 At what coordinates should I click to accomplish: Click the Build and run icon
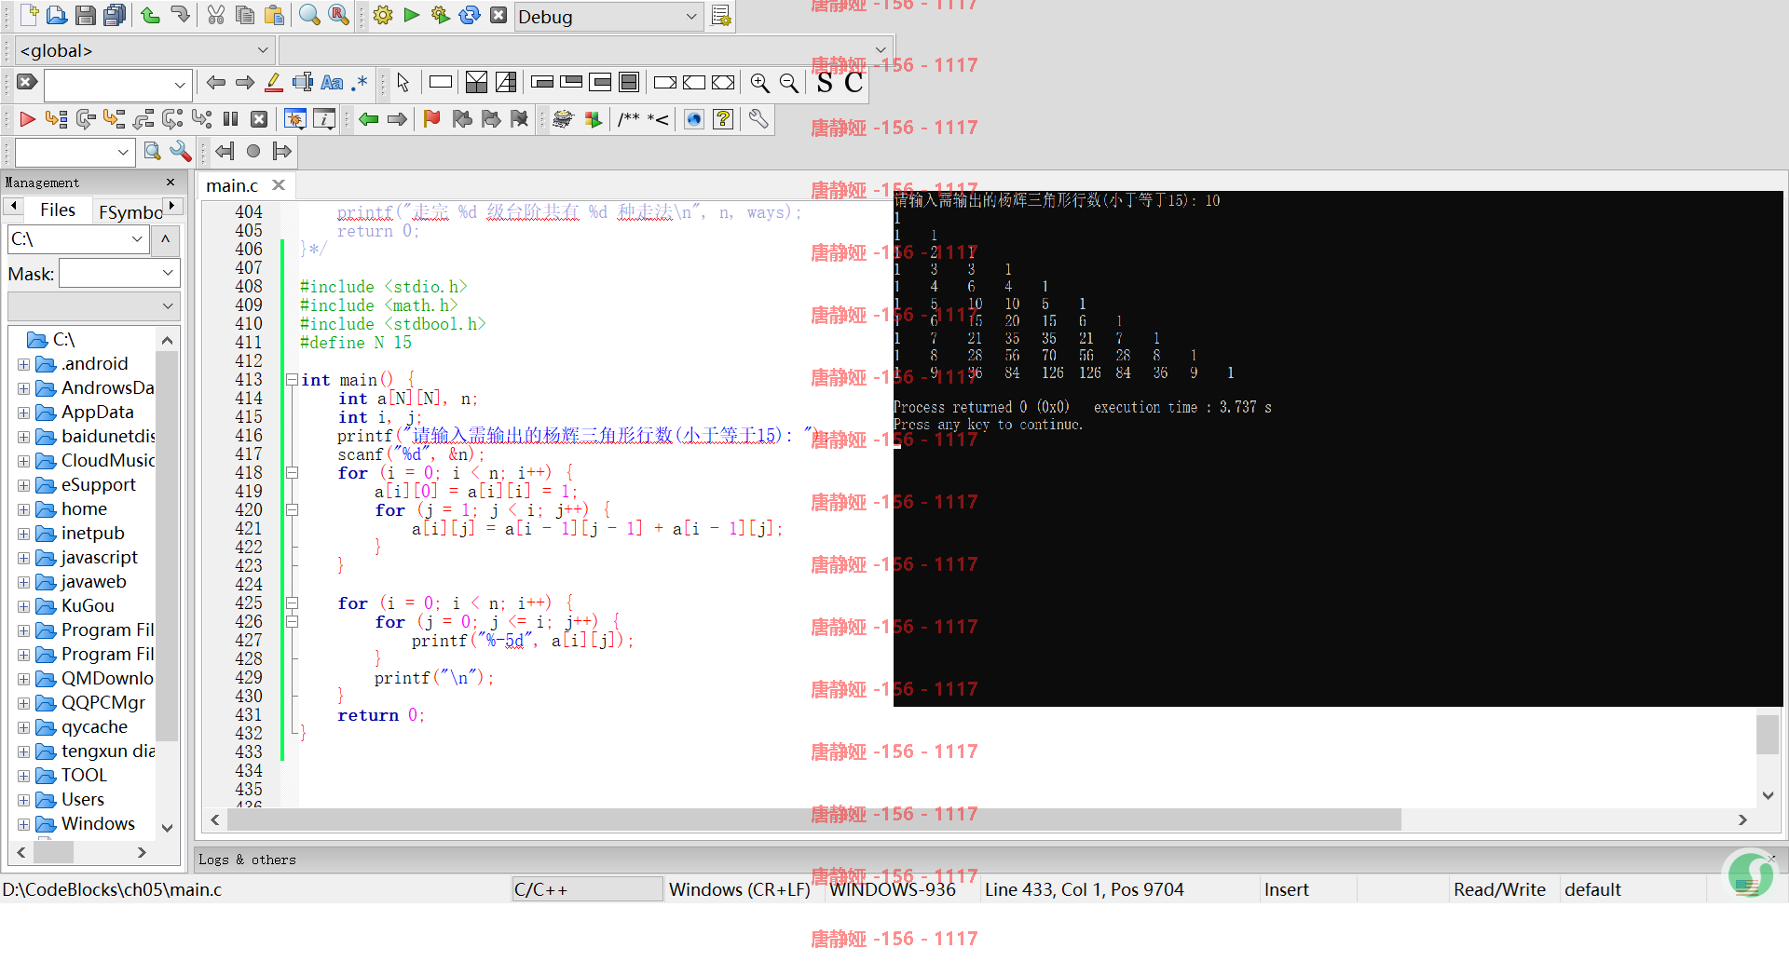pos(441,15)
